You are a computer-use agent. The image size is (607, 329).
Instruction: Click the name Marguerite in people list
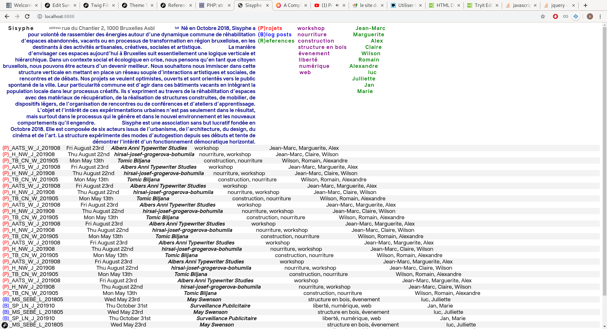click(x=368, y=34)
